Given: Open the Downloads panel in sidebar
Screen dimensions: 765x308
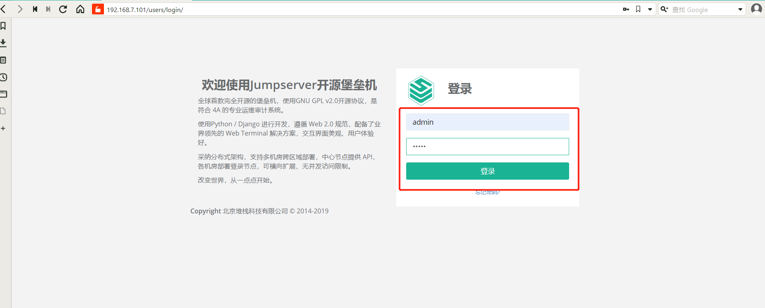Looking at the screenshot, I should [x=3, y=43].
